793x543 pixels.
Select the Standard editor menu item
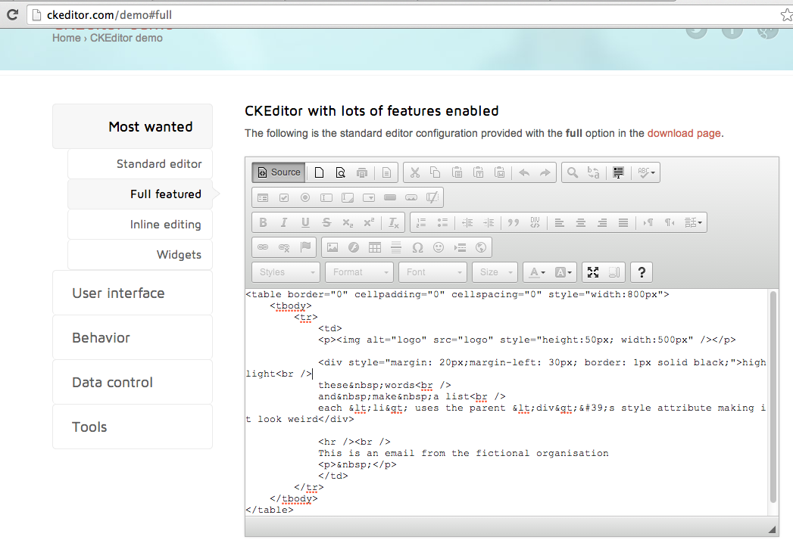159,164
